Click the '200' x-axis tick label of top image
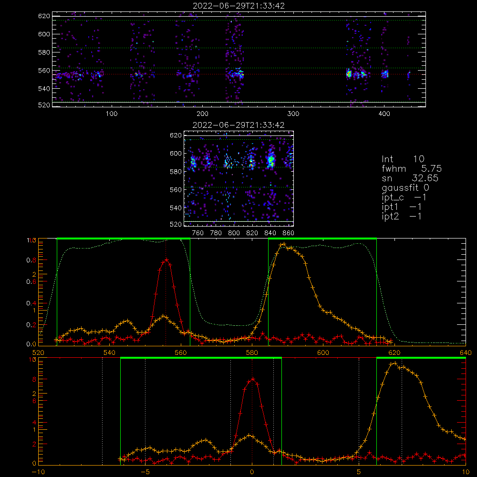The height and width of the screenshot is (477, 477). click(202, 114)
